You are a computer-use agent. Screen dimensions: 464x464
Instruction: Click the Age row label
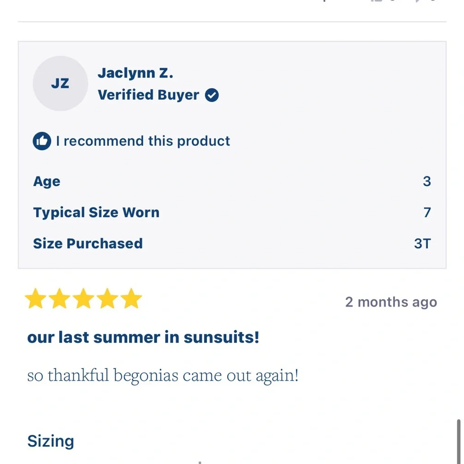click(x=47, y=181)
